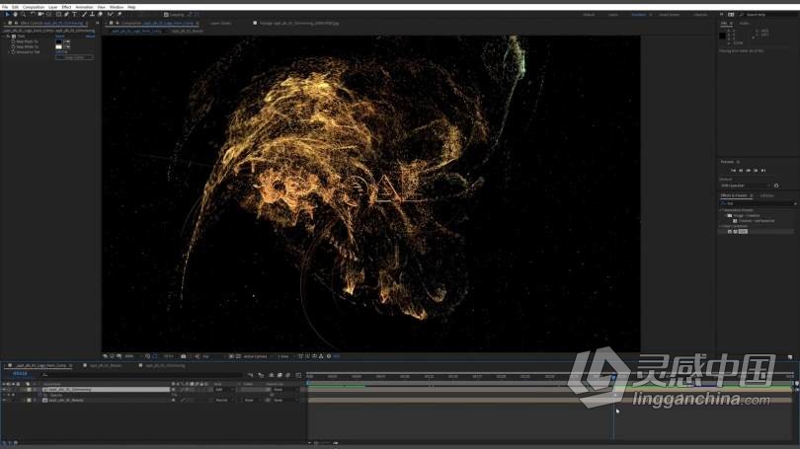800x449 pixels.
Task: Reset preview shortcut settings icon
Action: pos(776,186)
